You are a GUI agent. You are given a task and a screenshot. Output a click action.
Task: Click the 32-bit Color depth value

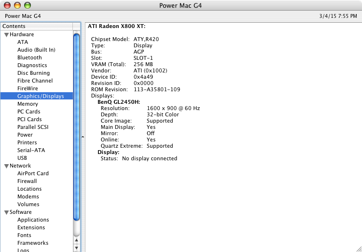(x=163, y=114)
